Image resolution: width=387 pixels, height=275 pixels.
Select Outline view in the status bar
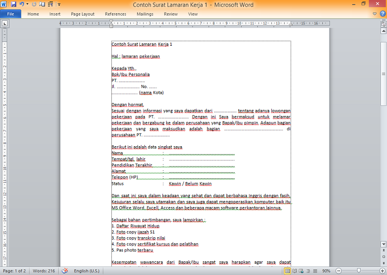308,271
